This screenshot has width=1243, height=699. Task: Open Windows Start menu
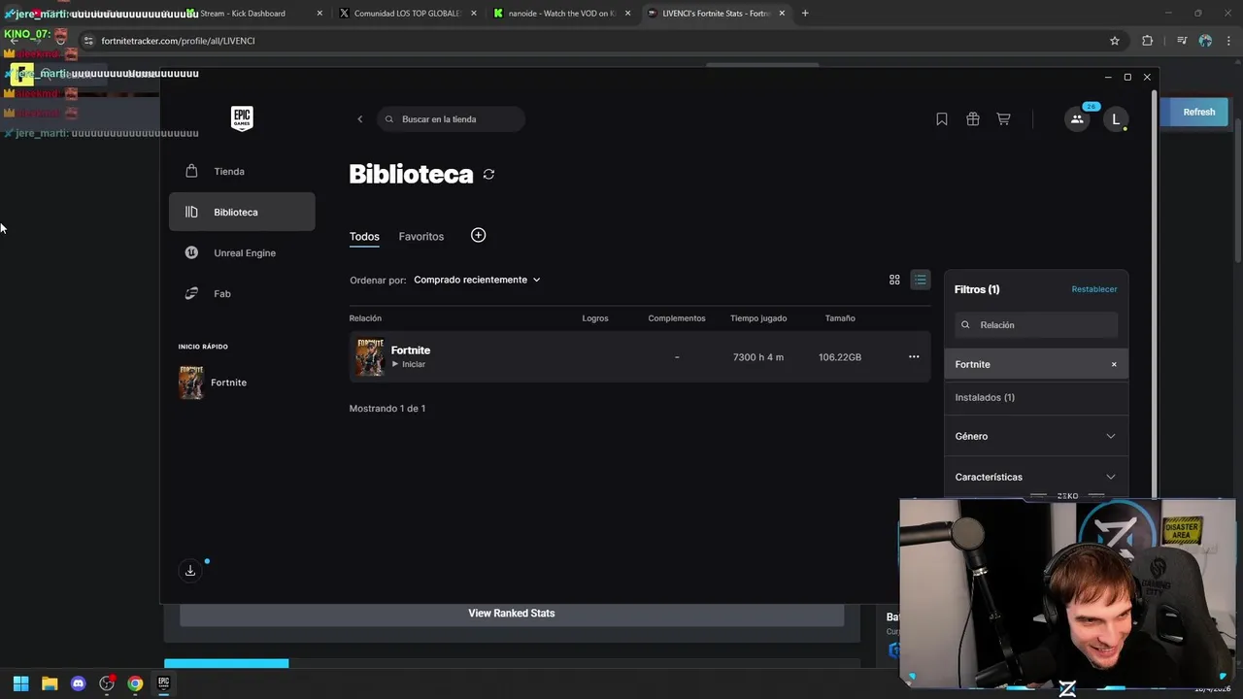(x=20, y=683)
